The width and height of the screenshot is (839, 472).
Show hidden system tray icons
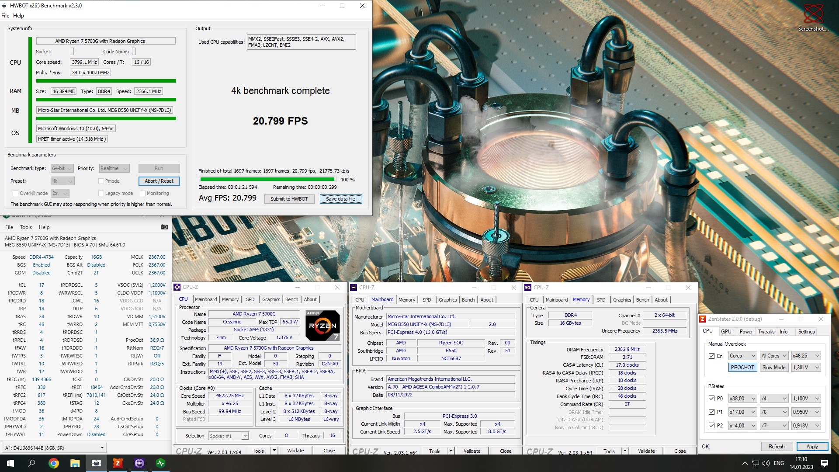745,463
